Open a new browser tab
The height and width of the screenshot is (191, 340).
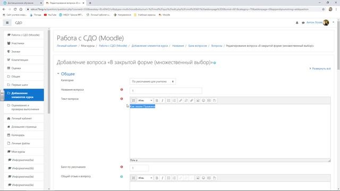coord(90,3)
